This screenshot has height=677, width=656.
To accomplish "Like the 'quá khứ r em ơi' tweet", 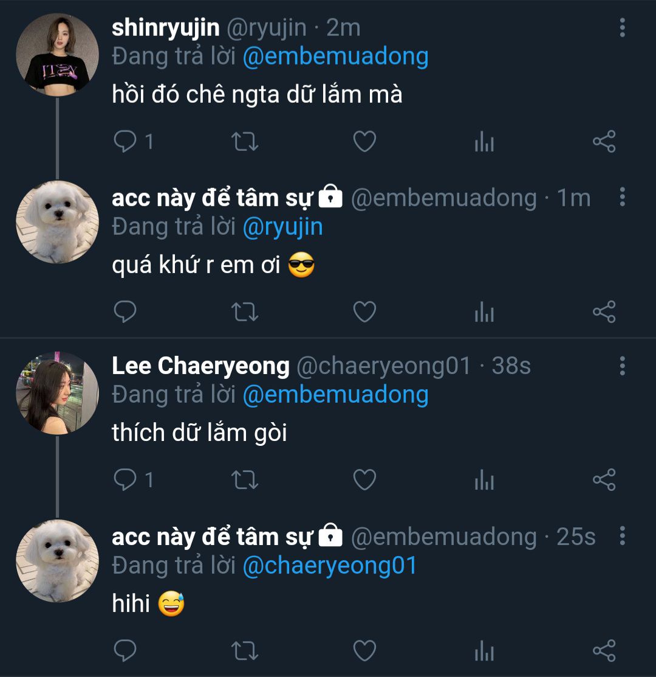I will pyautogui.click(x=364, y=311).
